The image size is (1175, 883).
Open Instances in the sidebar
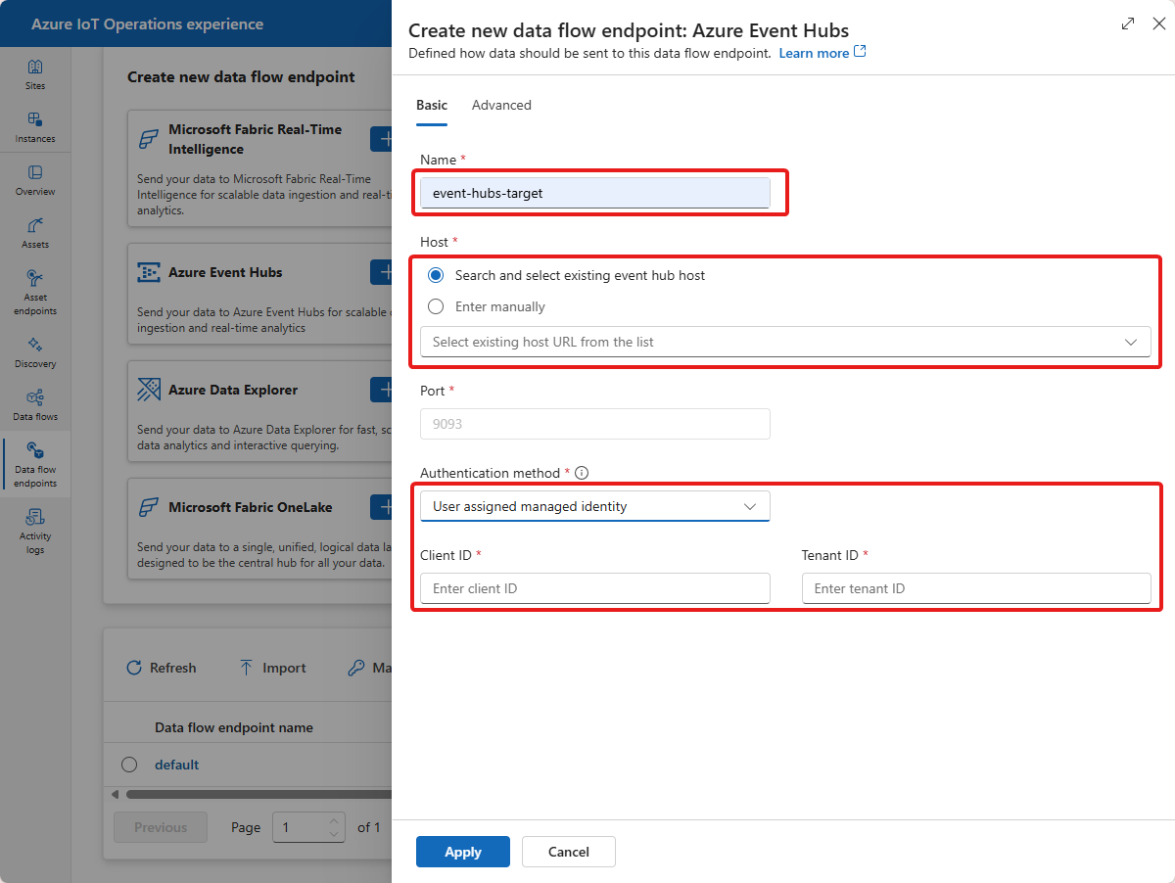(x=35, y=128)
